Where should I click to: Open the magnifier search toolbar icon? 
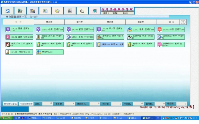click(33, 11)
